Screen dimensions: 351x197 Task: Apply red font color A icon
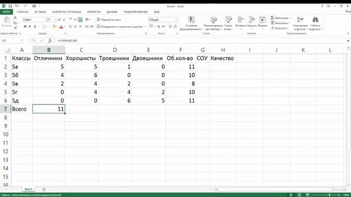point(61,27)
